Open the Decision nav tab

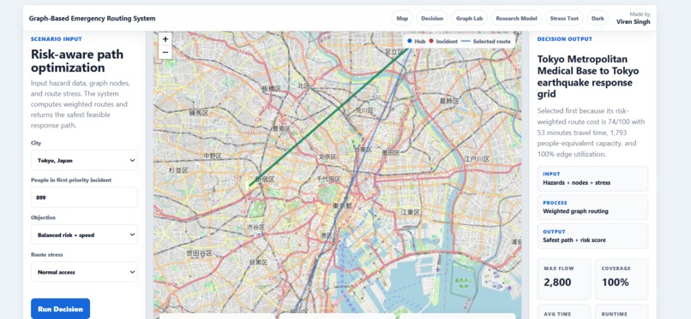coord(432,19)
